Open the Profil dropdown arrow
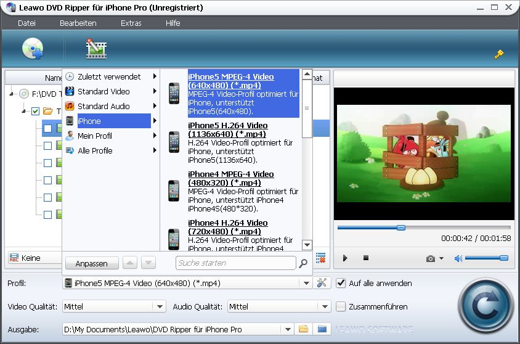 coord(306,284)
